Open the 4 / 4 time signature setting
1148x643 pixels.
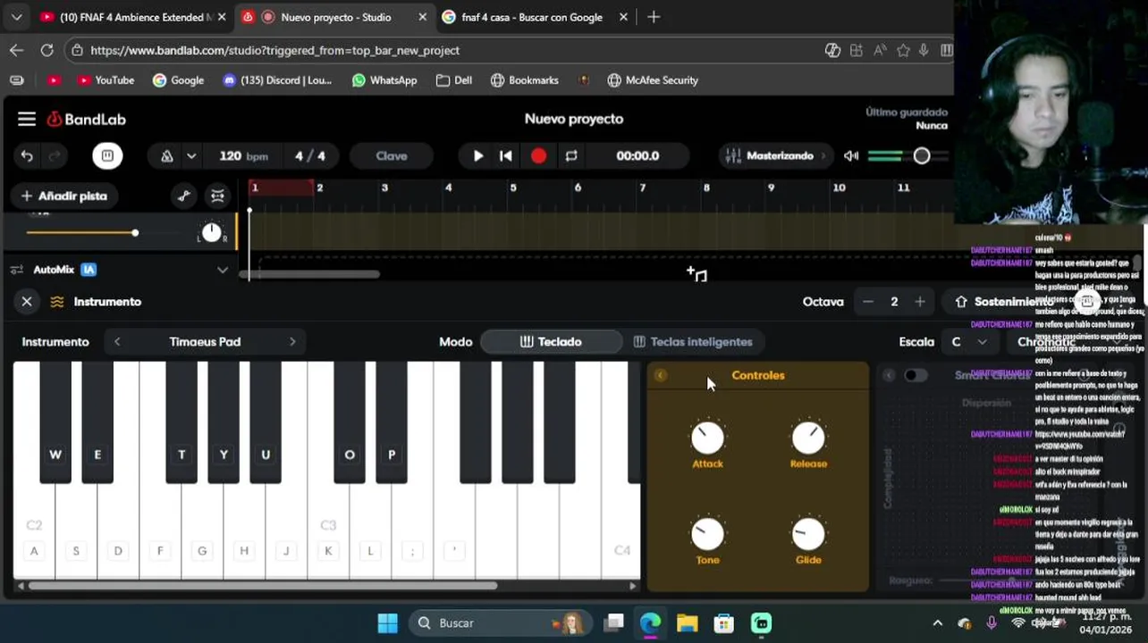click(x=310, y=155)
